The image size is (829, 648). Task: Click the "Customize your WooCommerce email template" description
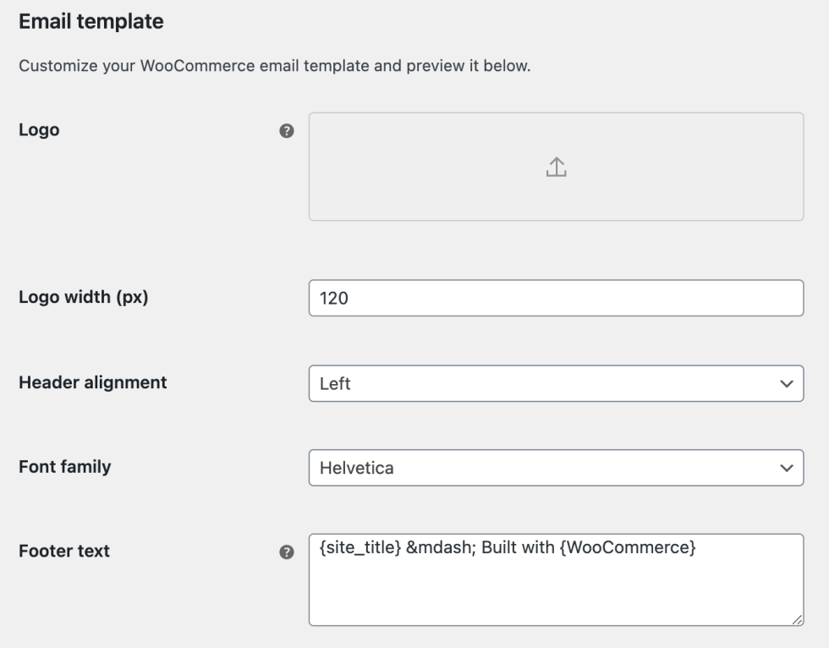275,67
